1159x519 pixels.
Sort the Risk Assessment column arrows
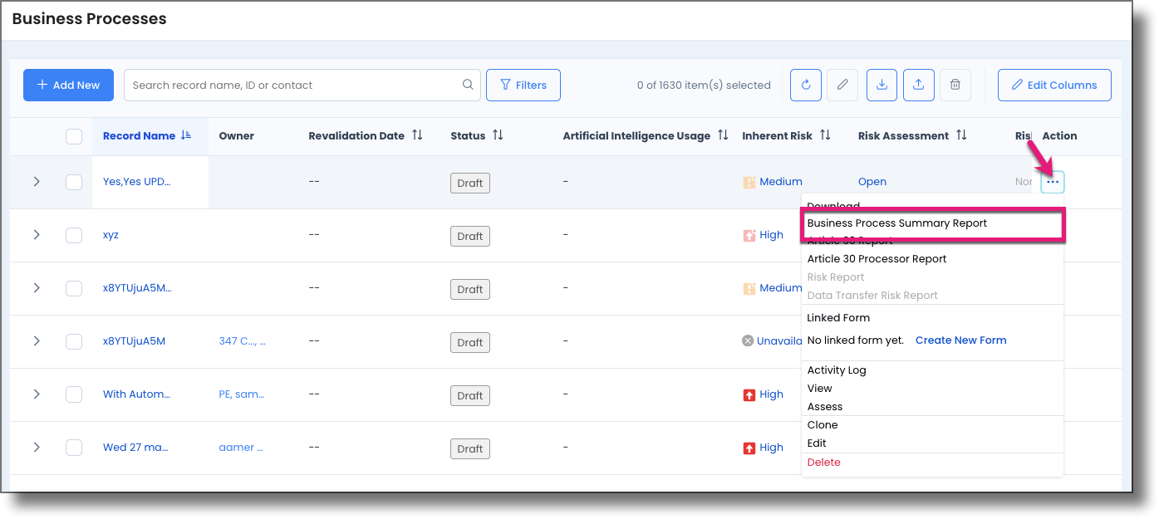pyautogui.click(x=961, y=135)
